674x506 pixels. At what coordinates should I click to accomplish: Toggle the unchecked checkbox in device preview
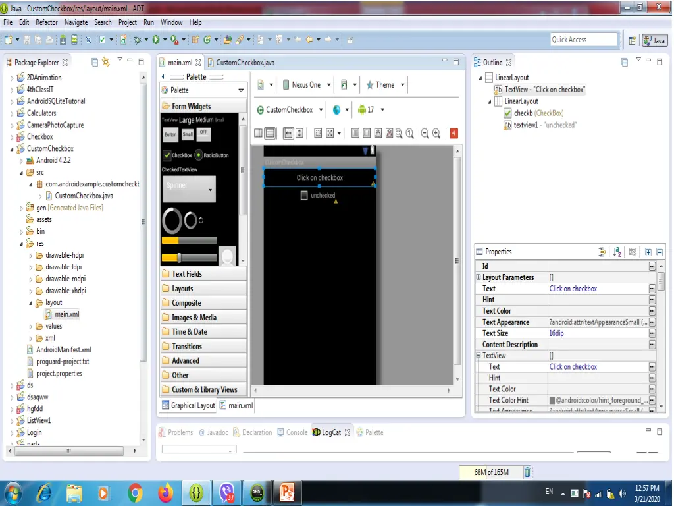[304, 195]
